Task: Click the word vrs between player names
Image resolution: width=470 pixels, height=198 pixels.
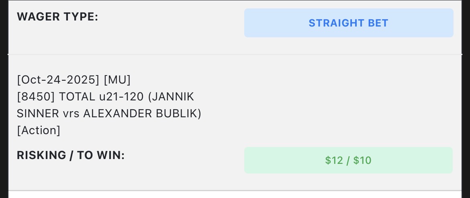Action: pyautogui.click(x=72, y=114)
